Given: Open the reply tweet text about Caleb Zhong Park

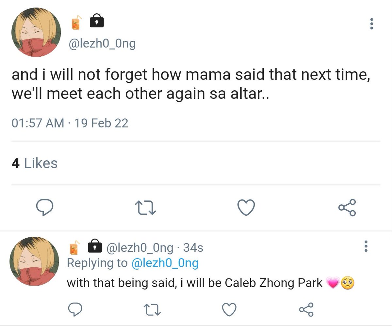Looking at the screenshot, I should 194,283.
